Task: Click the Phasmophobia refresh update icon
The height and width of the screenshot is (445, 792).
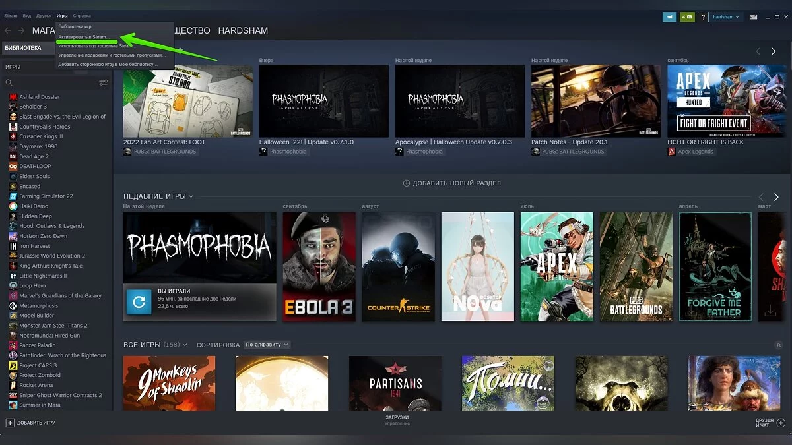Action: (x=139, y=302)
